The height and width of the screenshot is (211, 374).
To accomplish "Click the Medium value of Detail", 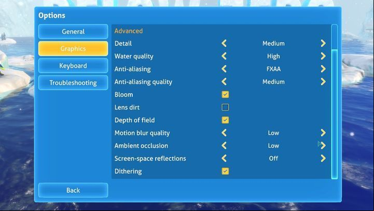I will 273,44.
